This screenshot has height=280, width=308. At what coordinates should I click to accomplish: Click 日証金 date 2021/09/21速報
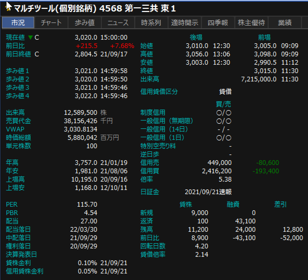point(208,192)
